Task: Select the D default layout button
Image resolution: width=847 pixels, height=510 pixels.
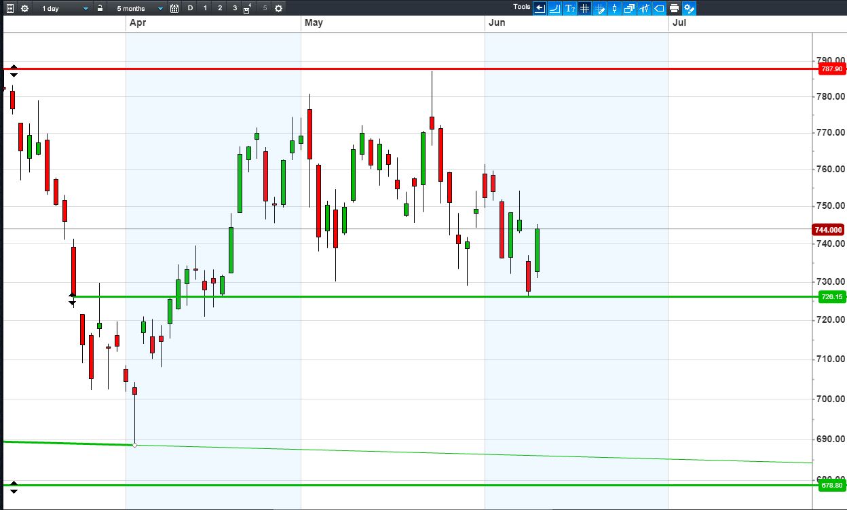Action: [x=191, y=8]
